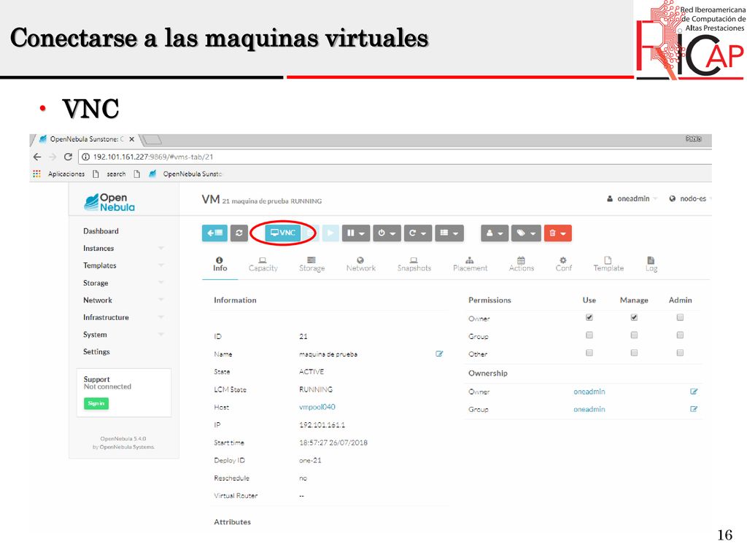The image size is (747, 560).
Task: Open the Owner oneadmin link
Action: coord(589,392)
